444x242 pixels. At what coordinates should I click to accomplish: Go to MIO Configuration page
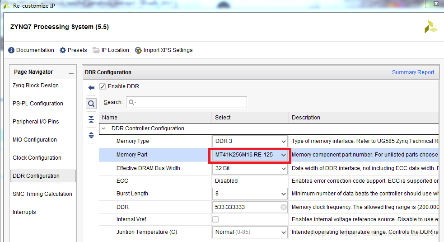point(35,140)
